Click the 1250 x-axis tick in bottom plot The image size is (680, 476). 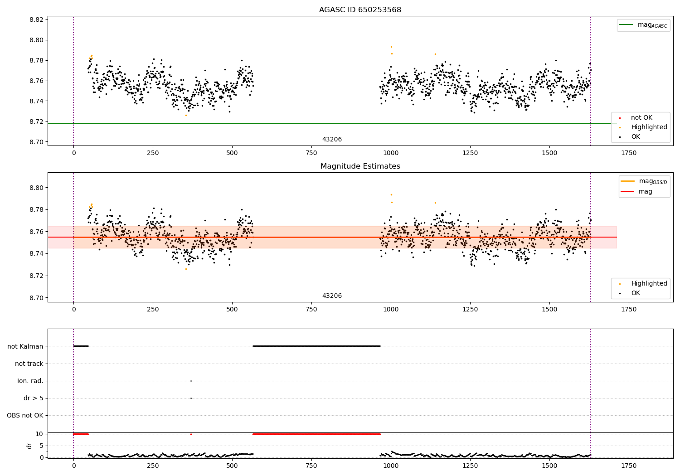[x=470, y=466]
